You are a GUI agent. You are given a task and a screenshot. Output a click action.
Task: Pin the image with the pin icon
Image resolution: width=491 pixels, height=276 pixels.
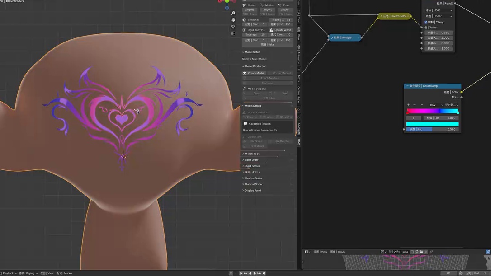431,252
